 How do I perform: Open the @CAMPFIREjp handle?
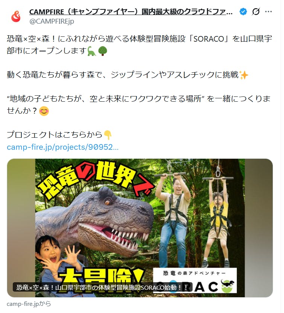(52, 21)
